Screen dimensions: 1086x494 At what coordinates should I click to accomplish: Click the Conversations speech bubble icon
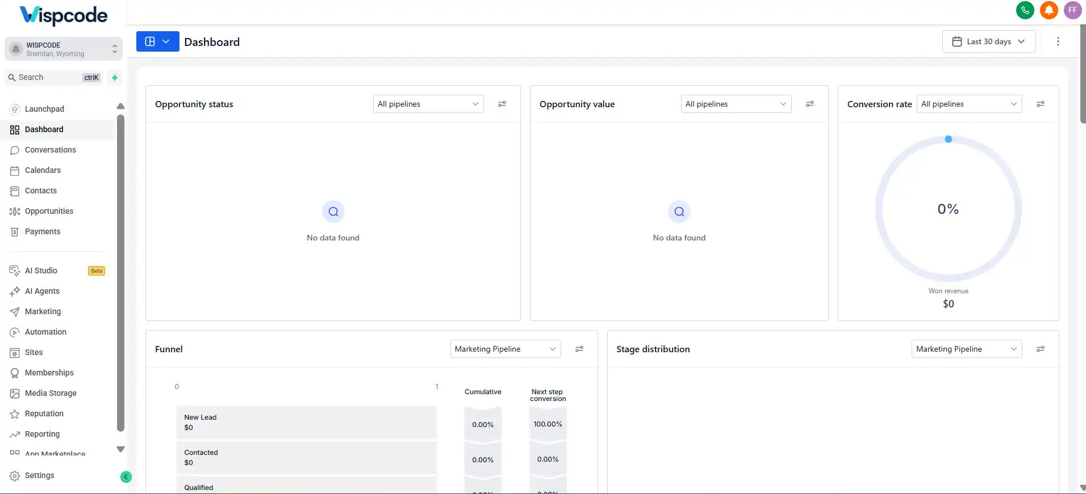click(15, 150)
